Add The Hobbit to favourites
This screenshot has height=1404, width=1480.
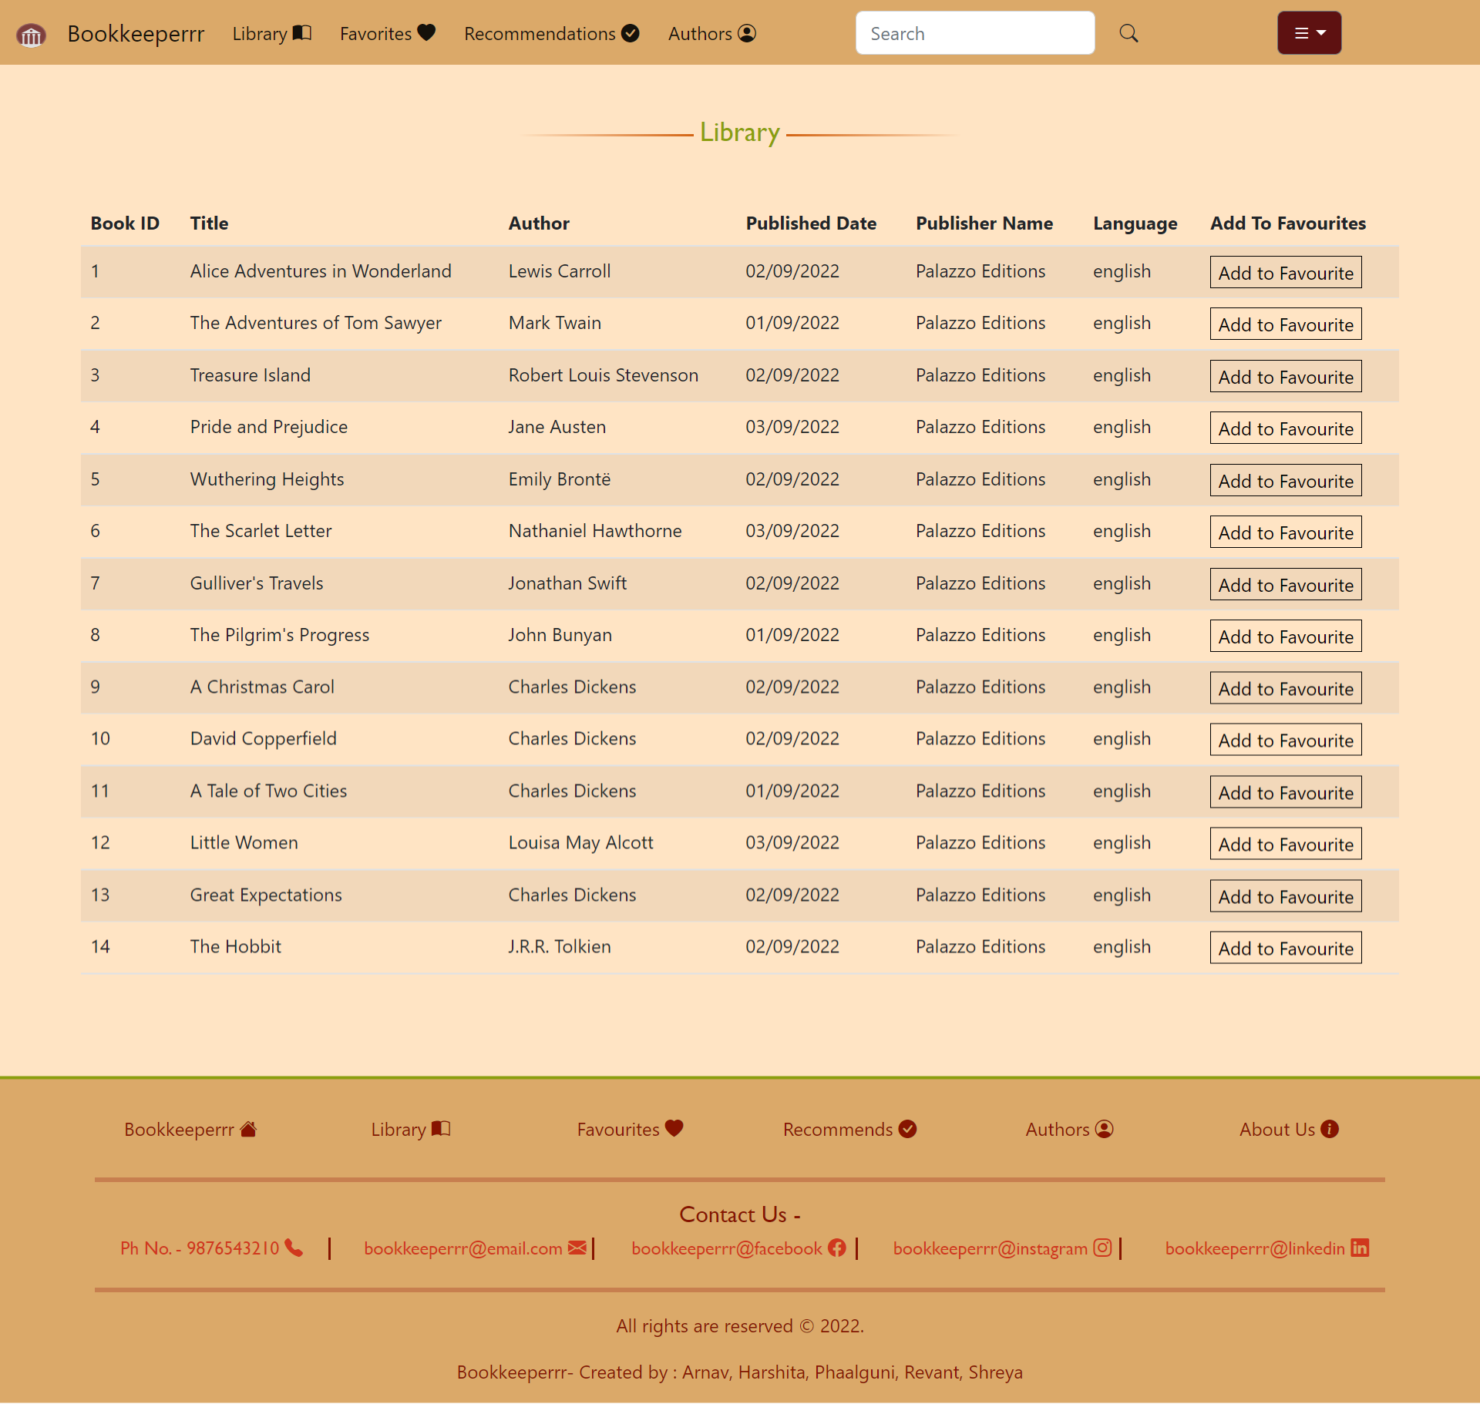(1284, 948)
